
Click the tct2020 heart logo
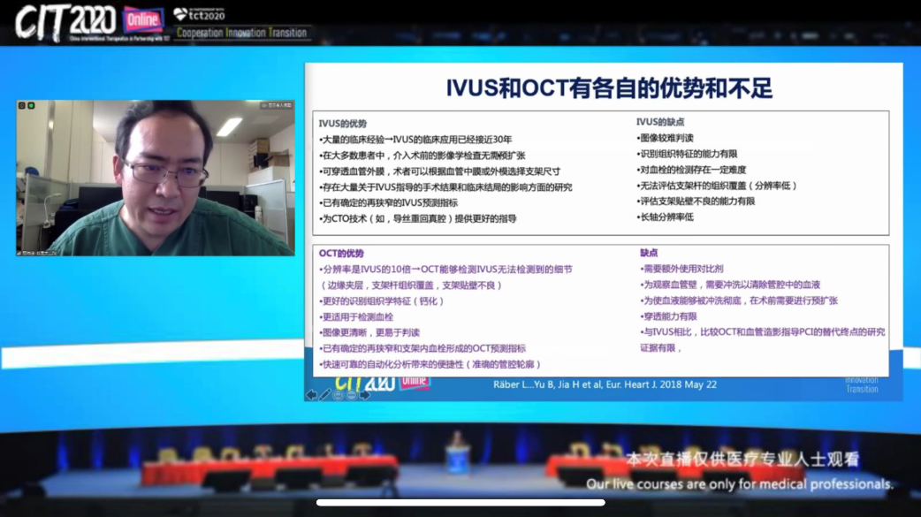pyautogui.click(x=180, y=14)
